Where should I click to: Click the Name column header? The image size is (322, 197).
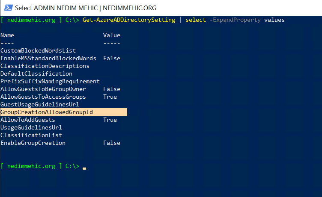[7, 35]
